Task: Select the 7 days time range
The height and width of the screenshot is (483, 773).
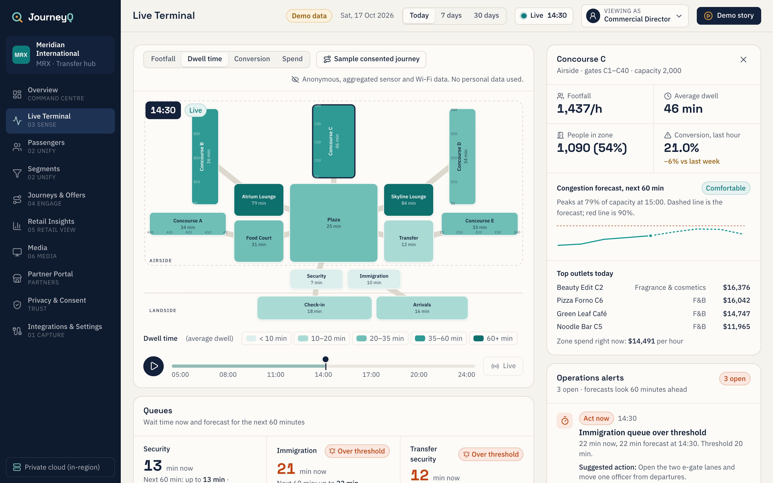Action: (451, 16)
